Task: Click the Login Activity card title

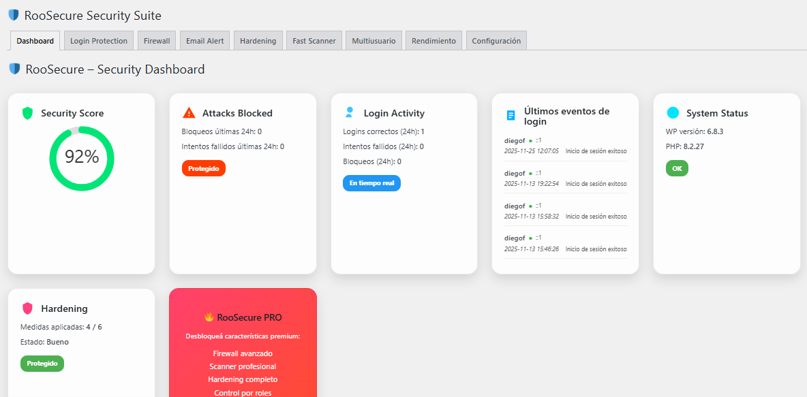Action: click(x=394, y=113)
